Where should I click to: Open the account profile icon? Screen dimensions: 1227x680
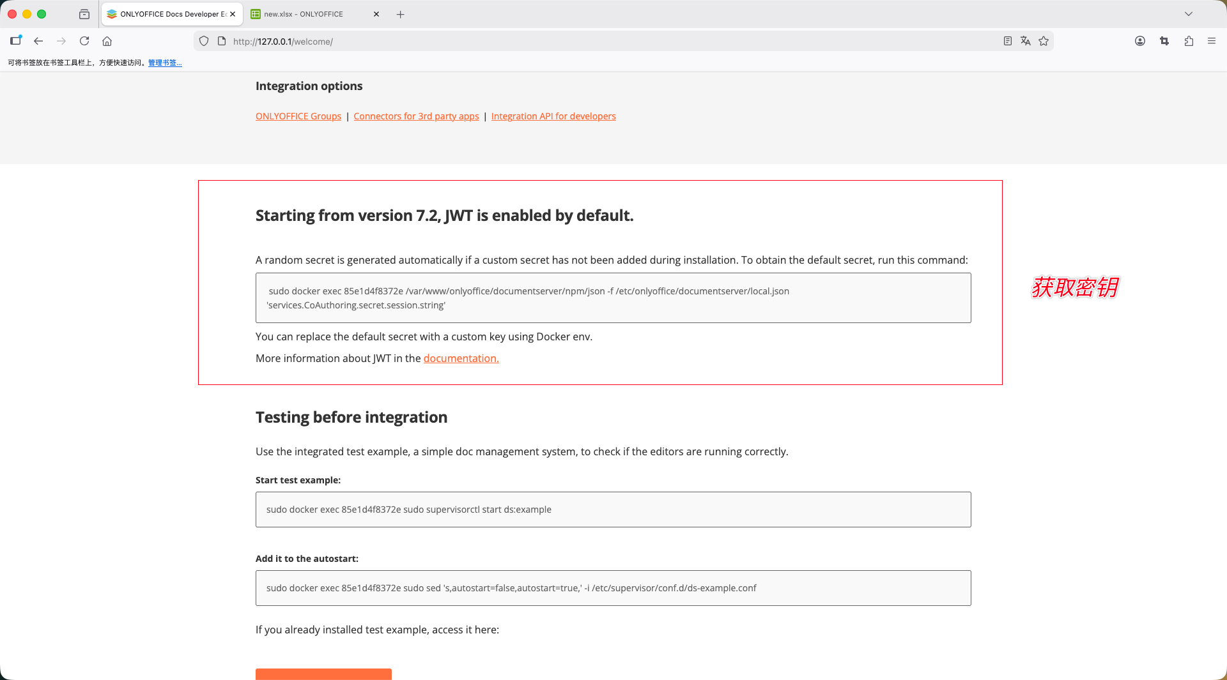click(1140, 41)
